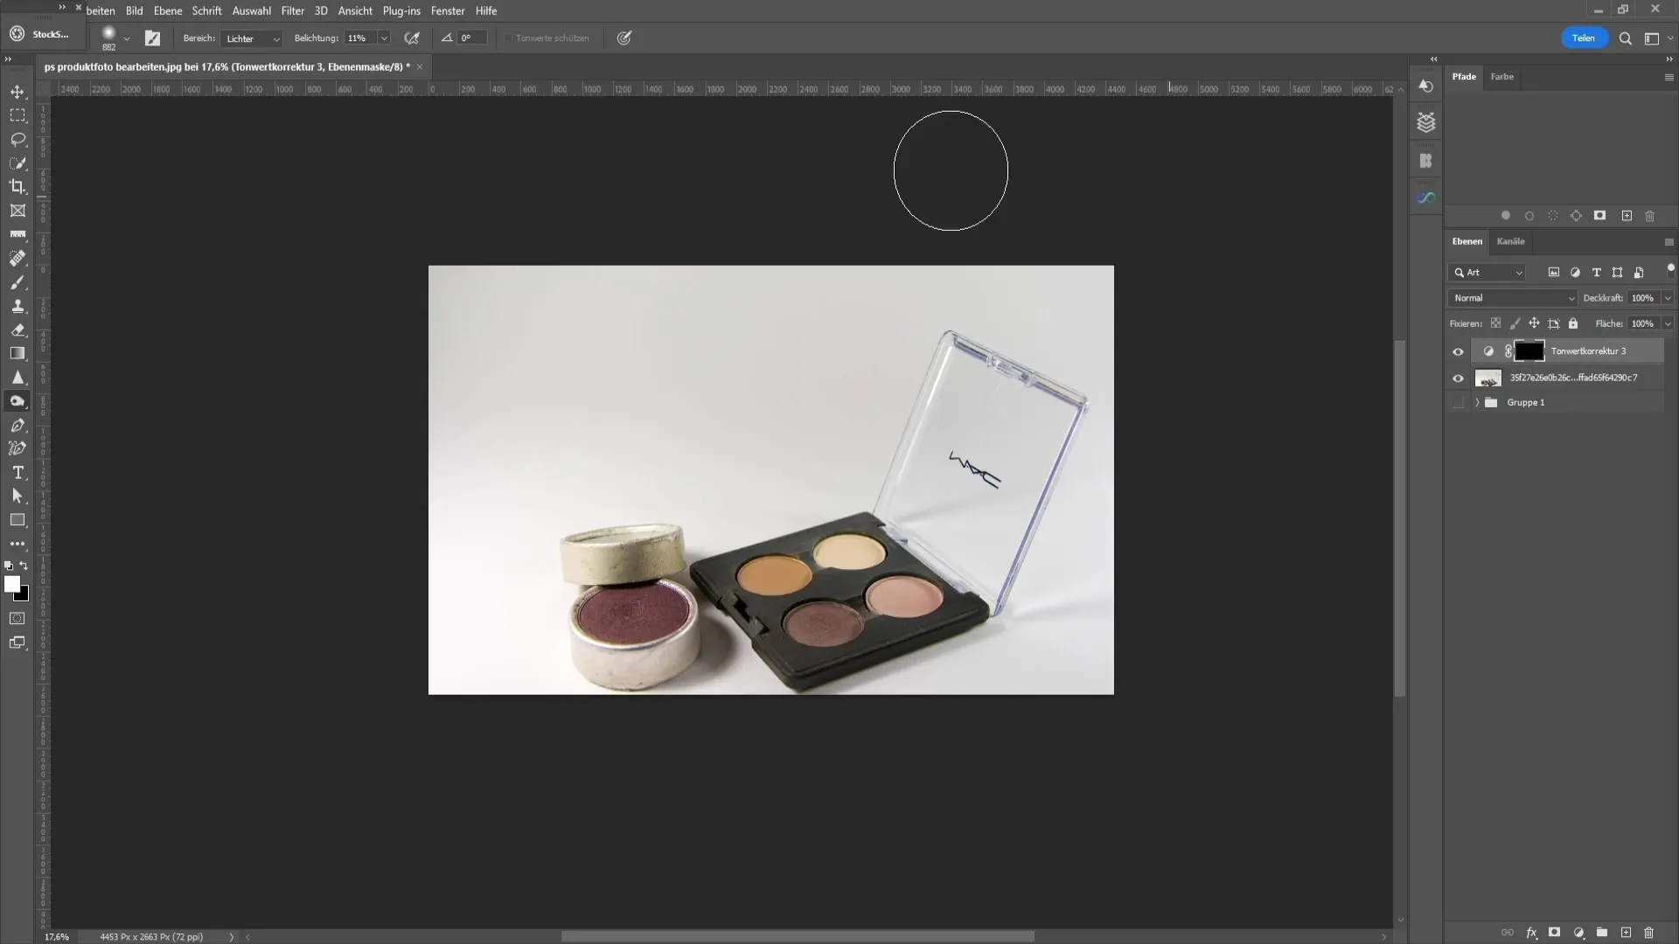This screenshot has height=944, width=1679.
Task: Show the Gruppe 1 layer group
Action: [1458, 403]
